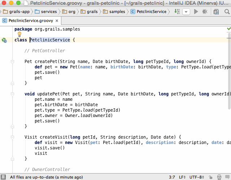Click fold end marker of updatePet

(x=12, y=126)
